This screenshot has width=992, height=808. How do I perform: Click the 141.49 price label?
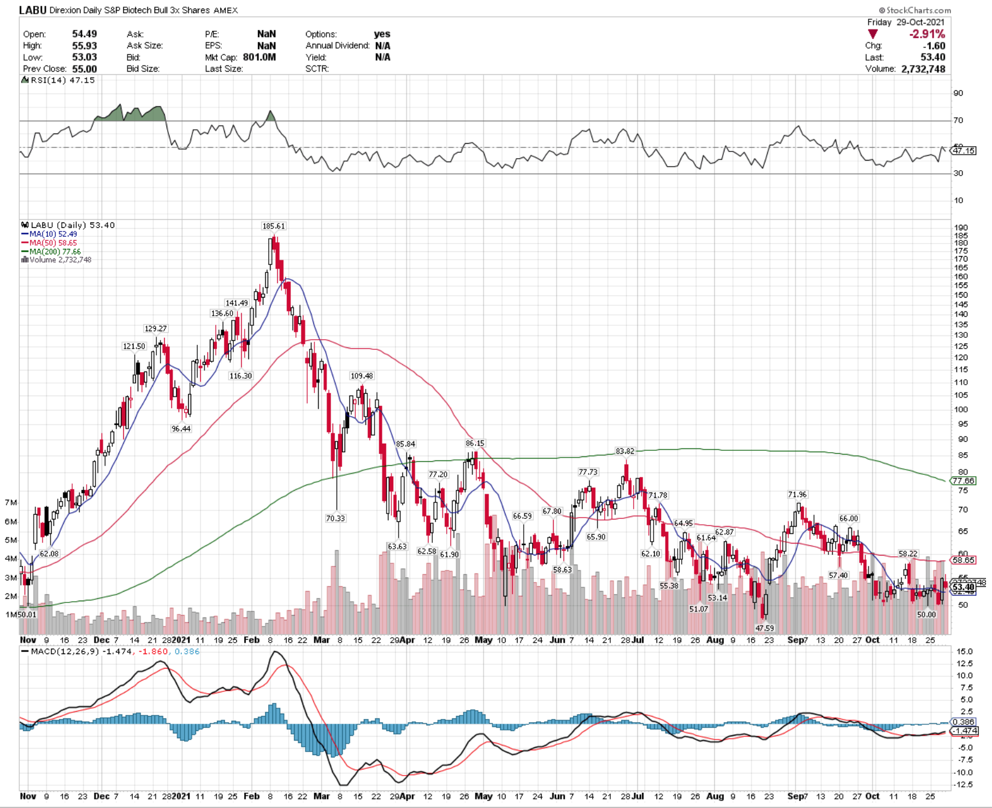tap(236, 303)
